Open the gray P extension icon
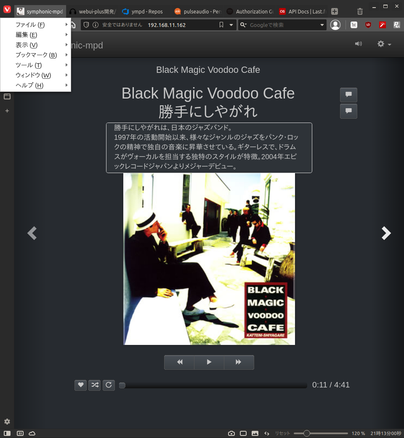404x438 pixels. point(396,25)
